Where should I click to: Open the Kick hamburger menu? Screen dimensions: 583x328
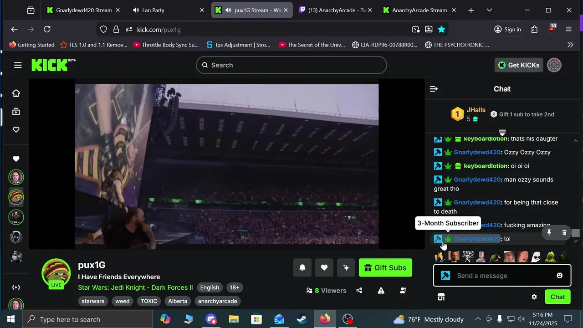(18, 65)
